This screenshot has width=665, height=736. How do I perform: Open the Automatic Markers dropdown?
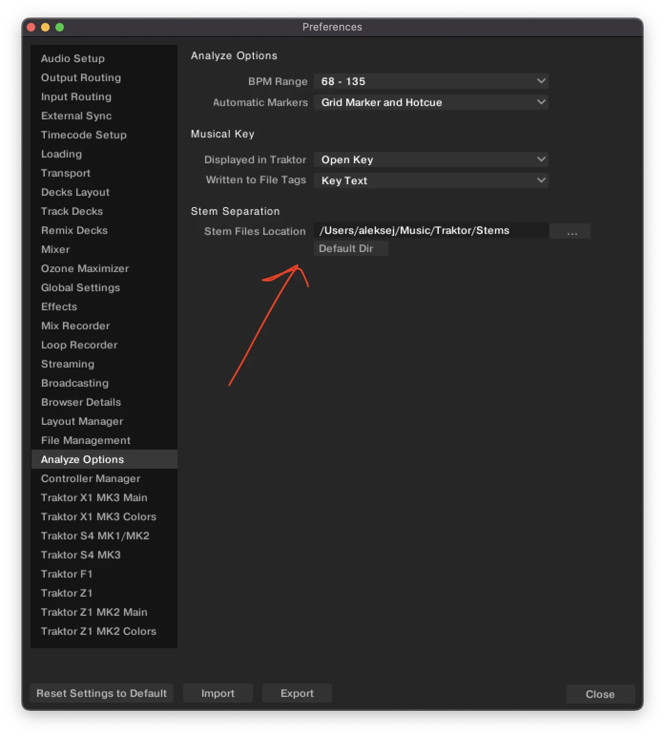pyautogui.click(x=431, y=102)
